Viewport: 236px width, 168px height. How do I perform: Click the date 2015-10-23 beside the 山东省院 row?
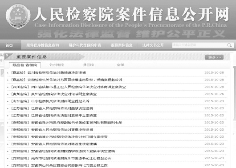214,101
